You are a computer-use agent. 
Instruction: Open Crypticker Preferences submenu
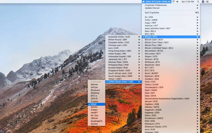(x=171, y=5)
